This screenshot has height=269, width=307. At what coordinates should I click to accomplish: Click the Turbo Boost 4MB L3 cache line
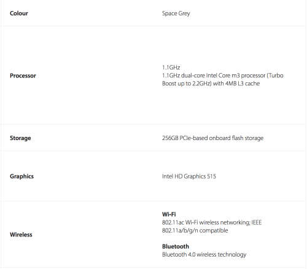(x=211, y=84)
